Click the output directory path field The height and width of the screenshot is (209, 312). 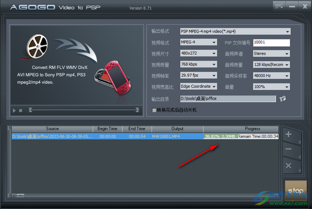[228, 99]
